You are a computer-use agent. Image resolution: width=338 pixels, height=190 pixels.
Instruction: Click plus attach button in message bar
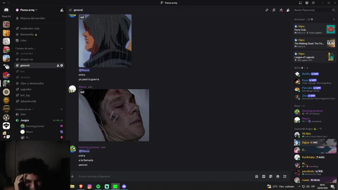click(72, 177)
